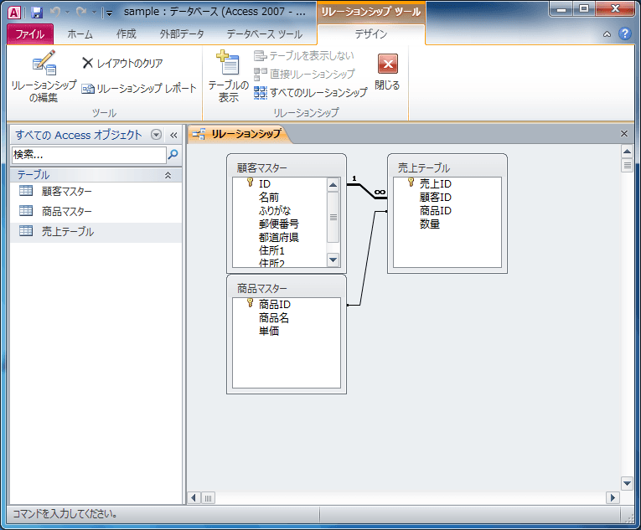Select ID field in 顧客マスター box
This screenshot has height=530, width=641.
coord(265,184)
